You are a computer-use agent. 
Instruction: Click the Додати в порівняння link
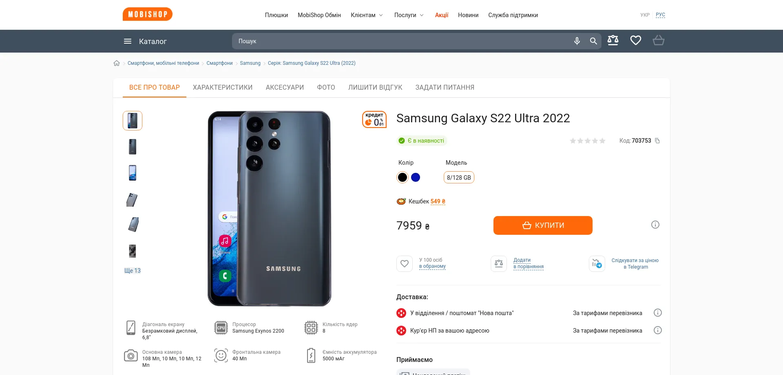click(x=529, y=263)
